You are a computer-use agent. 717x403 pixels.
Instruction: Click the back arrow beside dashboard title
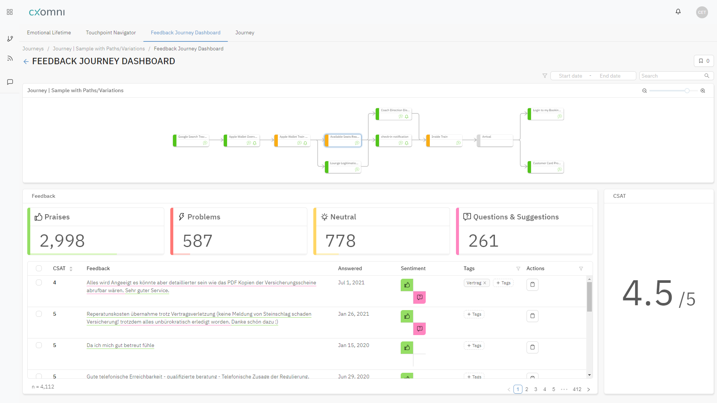point(26,62)
